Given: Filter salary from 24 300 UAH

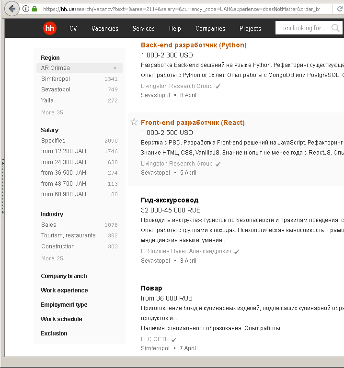Looking at the screenshot, I should 63,162.
